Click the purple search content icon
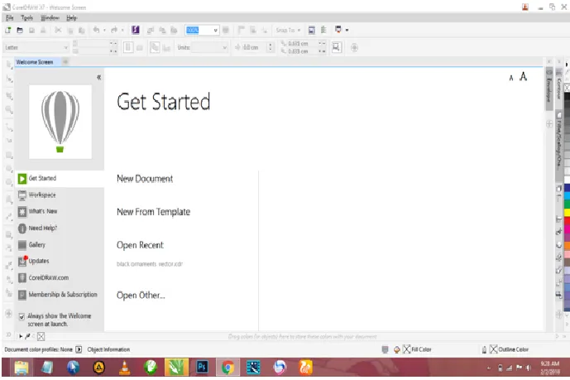The height and width of the screenshot is (380, 570). pyautogui.click(x=136, y=30)
